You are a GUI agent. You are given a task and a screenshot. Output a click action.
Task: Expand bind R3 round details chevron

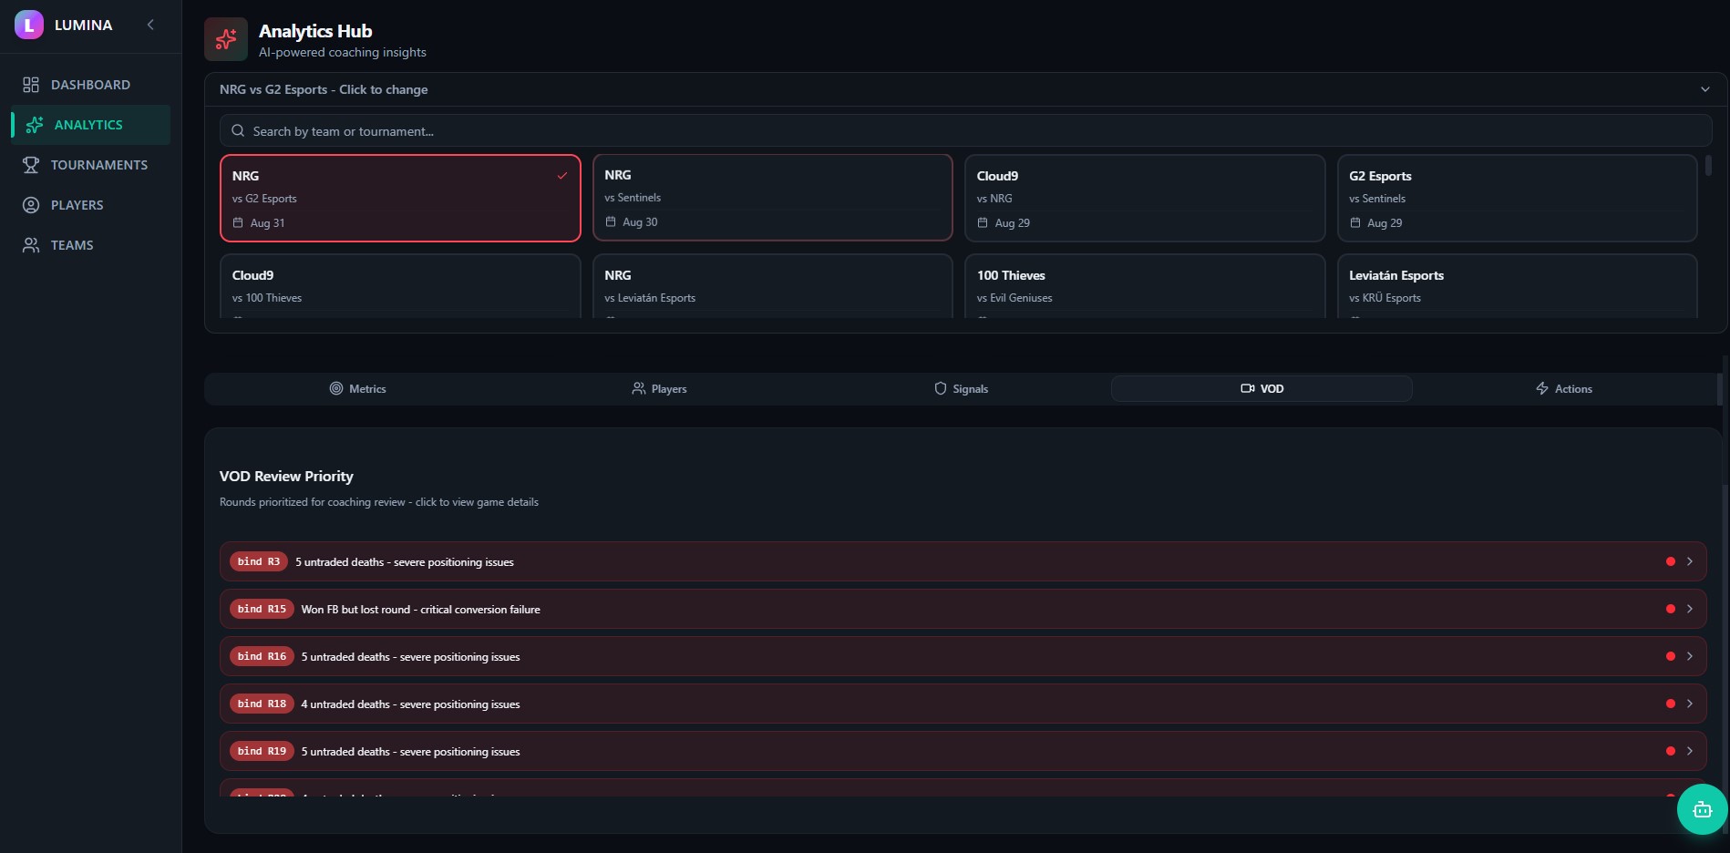point(1690,561)
